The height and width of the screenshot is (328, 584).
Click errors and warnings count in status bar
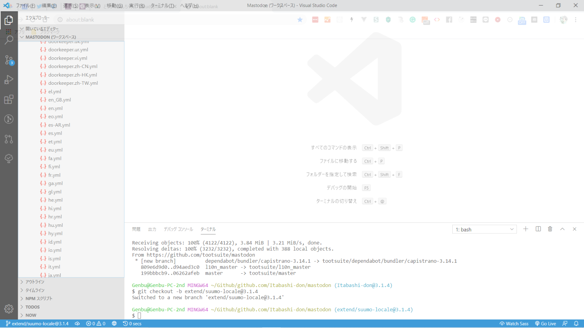tap(96, 324)
